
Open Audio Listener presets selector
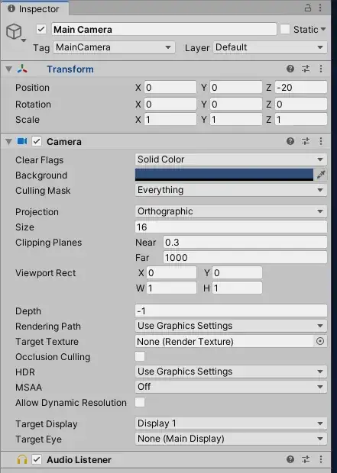pos(306,459)
